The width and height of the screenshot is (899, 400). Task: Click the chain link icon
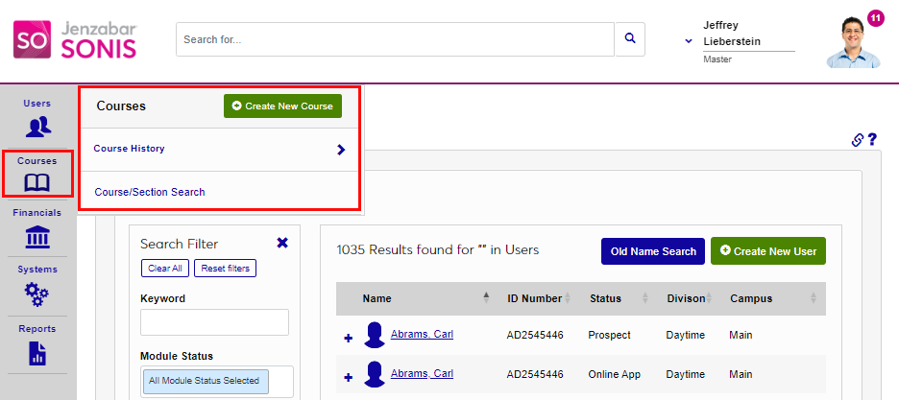858,140
